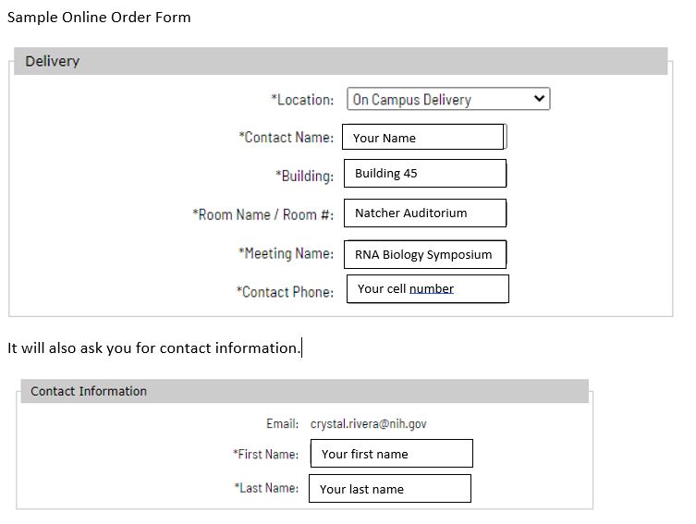Click the Natcher Auditorium room field
This screenshot has width=696, height=524.
click(424, 213)
